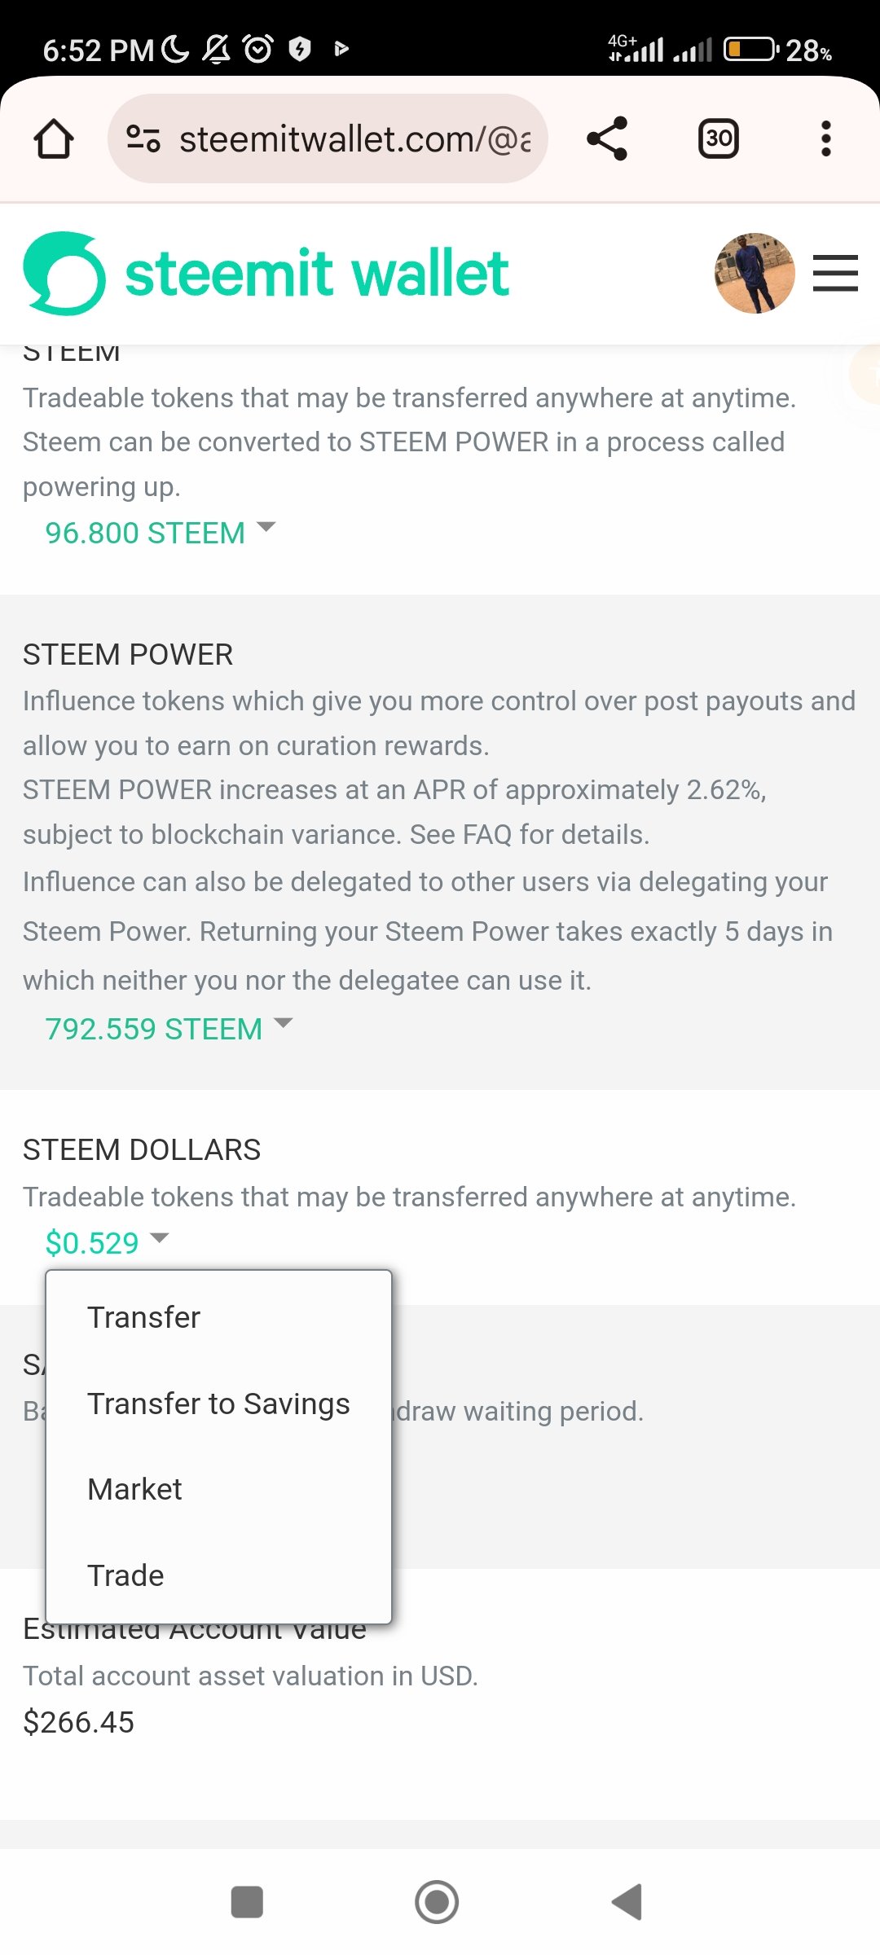Open site info icon in address bar

[143, 138]
